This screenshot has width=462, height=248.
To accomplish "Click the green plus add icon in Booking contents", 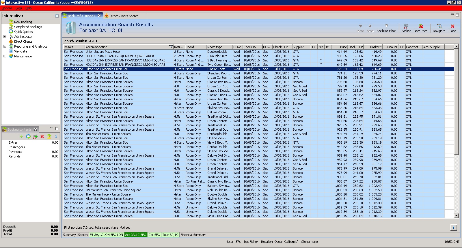I will tap(21, 136).
